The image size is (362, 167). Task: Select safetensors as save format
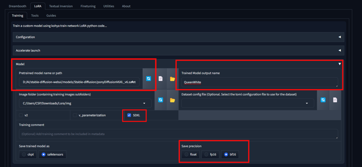52,154
